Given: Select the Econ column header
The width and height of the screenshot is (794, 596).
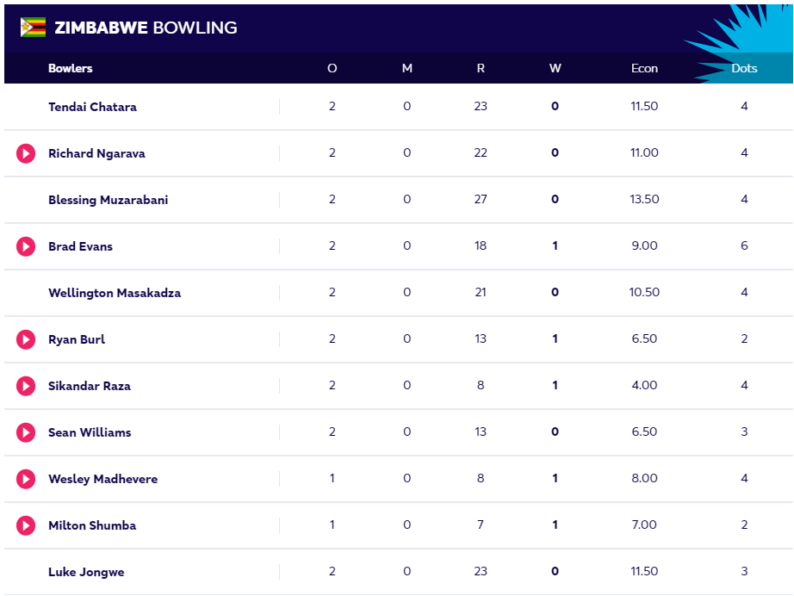Looking at the screenshot, I should point(644,68).
